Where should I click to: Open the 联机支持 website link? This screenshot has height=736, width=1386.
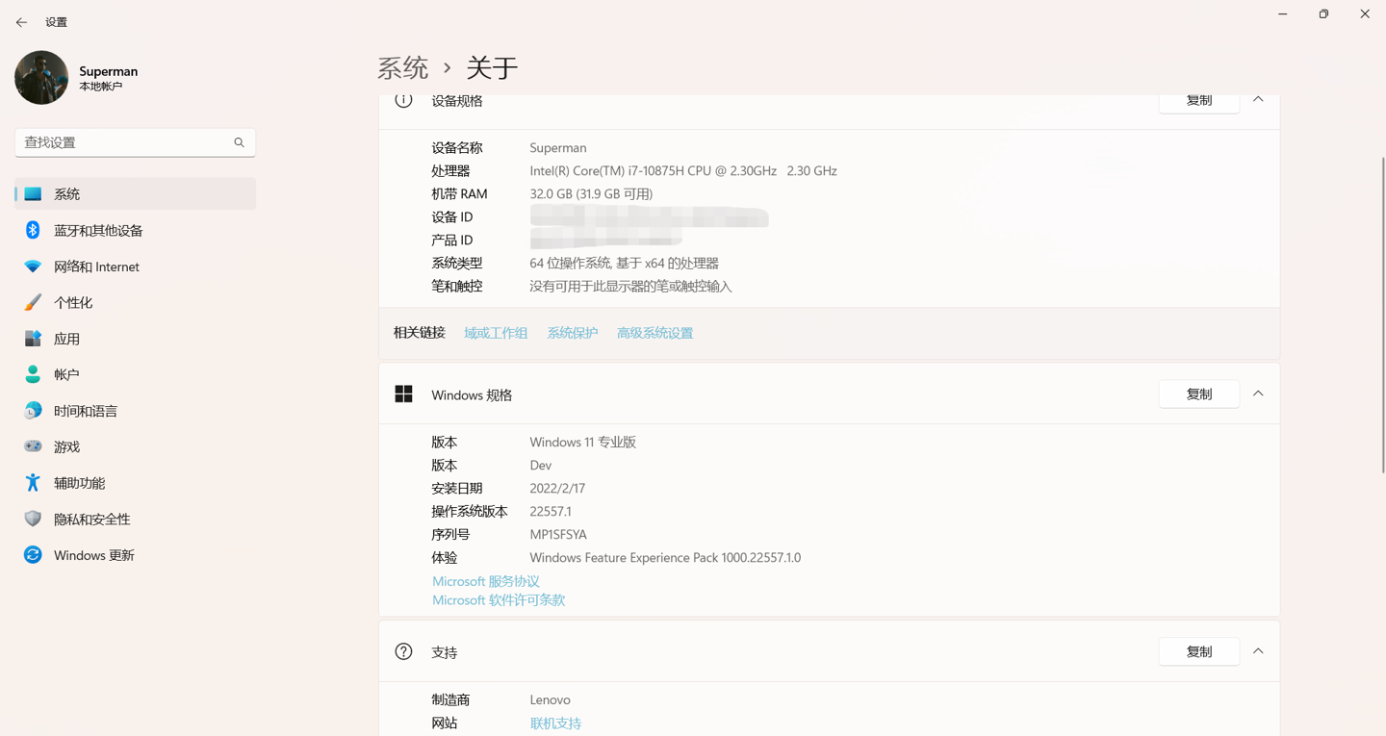[555, 723]
